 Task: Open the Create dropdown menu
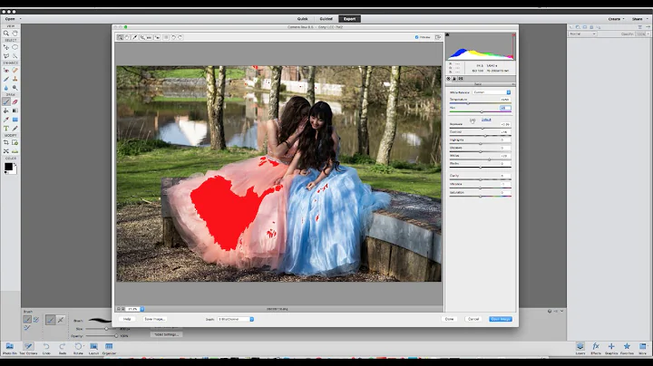pos(616,19)
